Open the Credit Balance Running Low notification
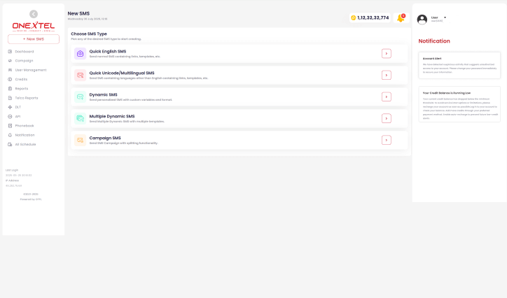This screenshot has width=507, height=298. click(x=459, y=105)
